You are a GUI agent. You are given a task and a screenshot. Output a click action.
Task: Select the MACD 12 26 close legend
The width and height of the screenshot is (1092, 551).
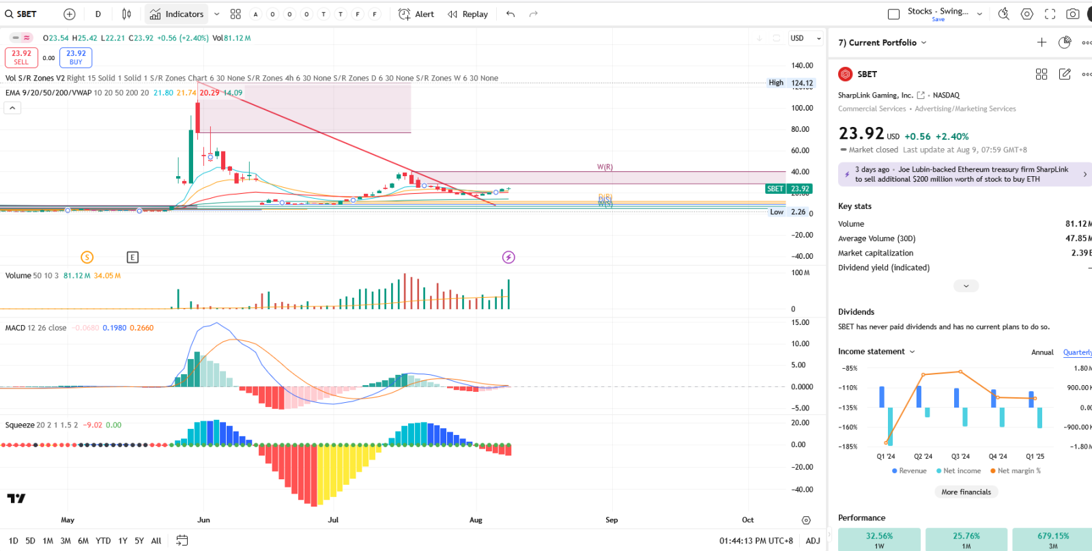point(35,328)
